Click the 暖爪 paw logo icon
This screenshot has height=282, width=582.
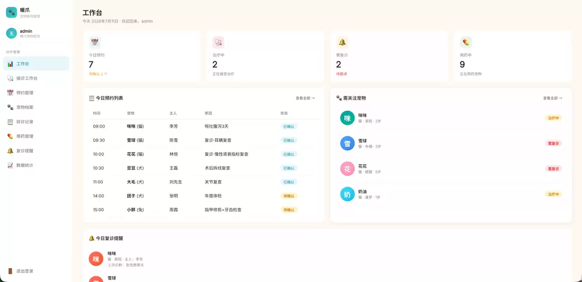(x=11, y=12)
